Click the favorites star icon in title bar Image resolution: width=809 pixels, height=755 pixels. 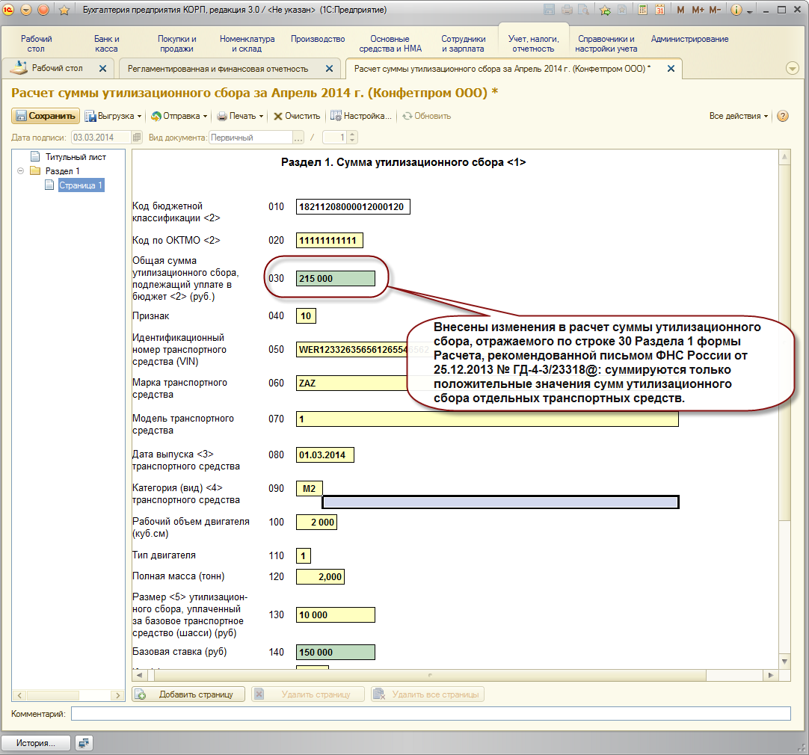64,10
